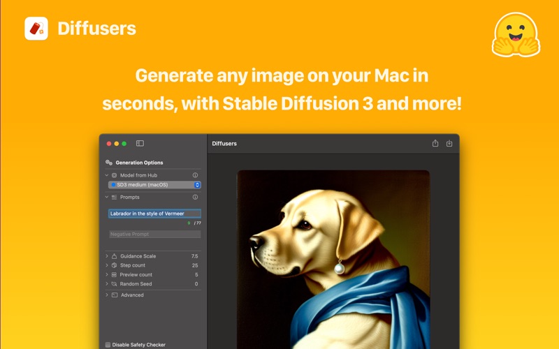Image resolution: width=559 pixels, height=349 pixels.
Task: Expand the Random Seed section
Action: pos(107,284)
